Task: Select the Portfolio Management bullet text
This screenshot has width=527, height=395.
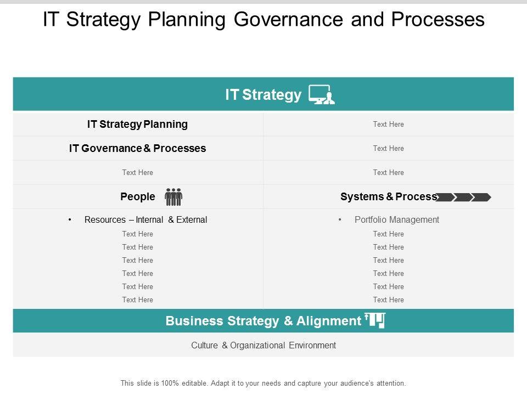Action: point(396,220)
